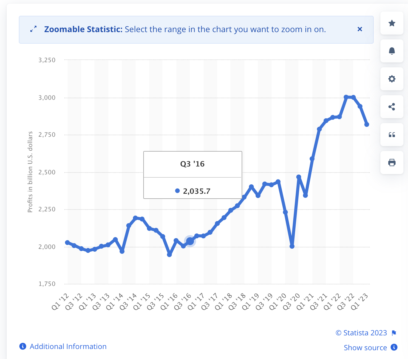Click the print icon

coord(392,163)
